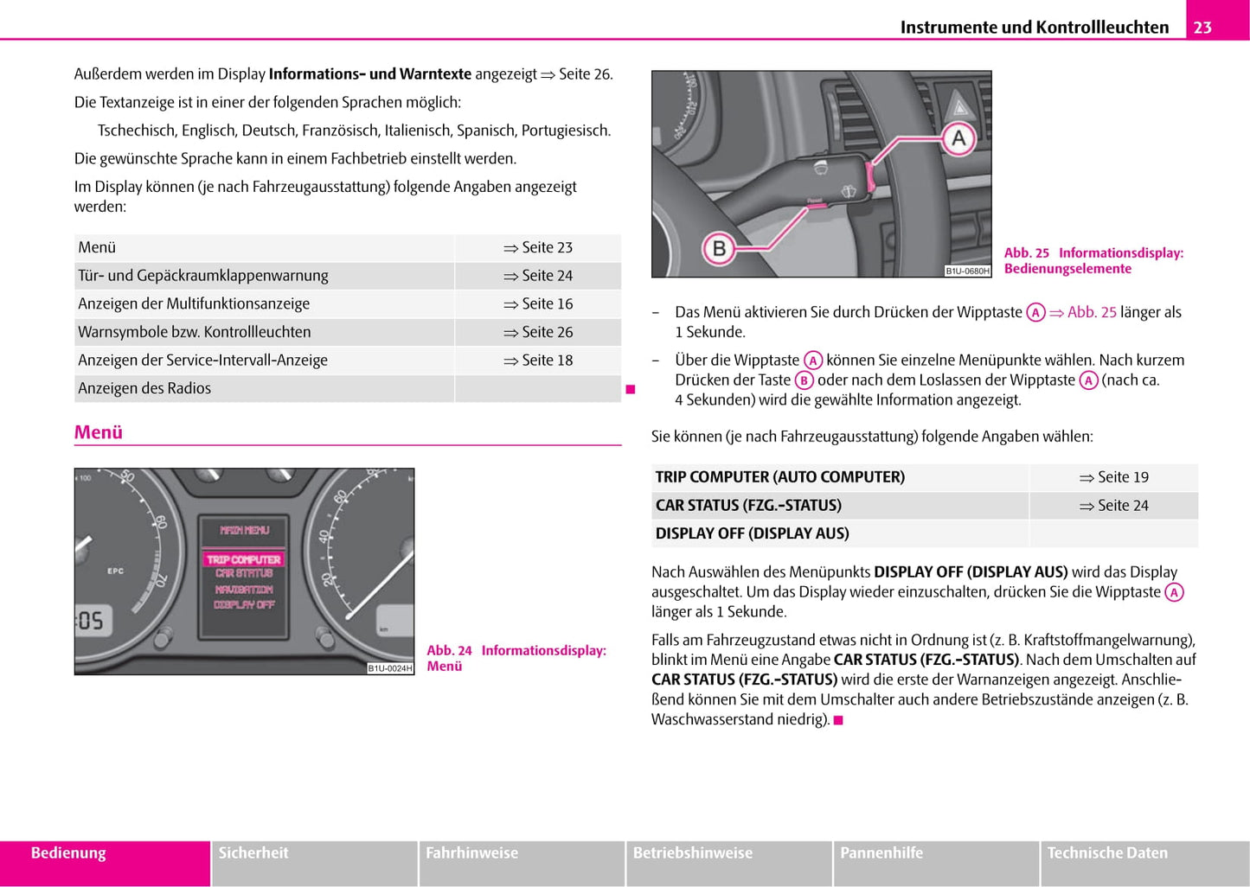Click the hazard warning triangle in the dashboard photo
The height and width of the screenshot is (887, 1250).
pos(959,107)
